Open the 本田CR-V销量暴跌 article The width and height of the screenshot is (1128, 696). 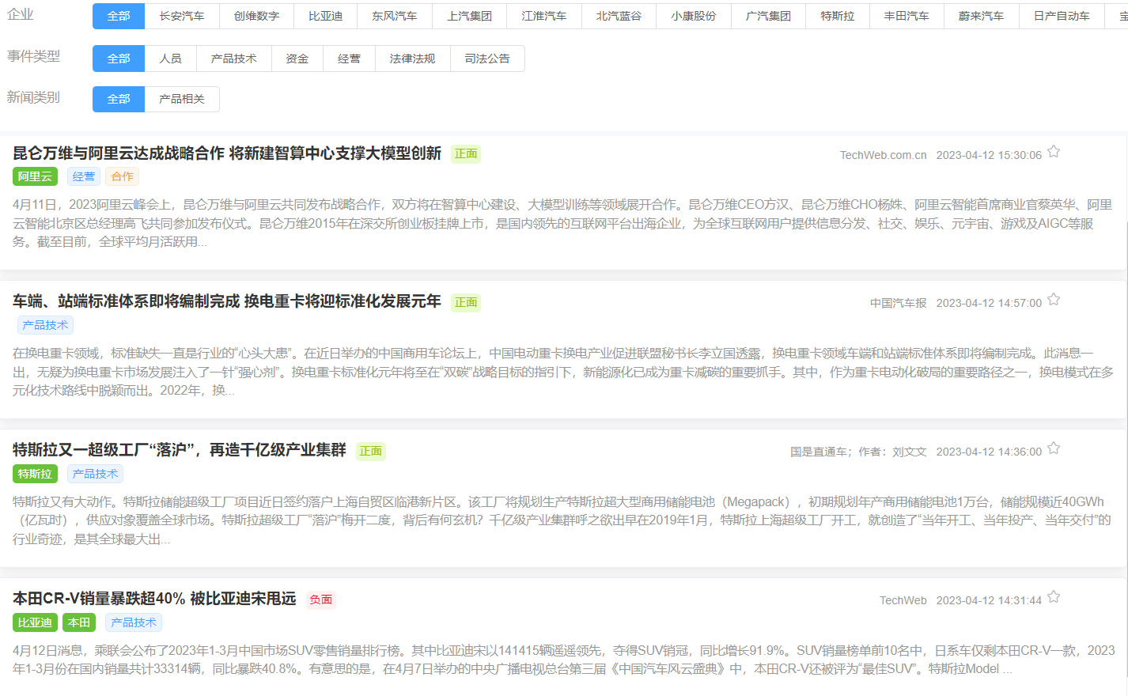click(154, 600)
